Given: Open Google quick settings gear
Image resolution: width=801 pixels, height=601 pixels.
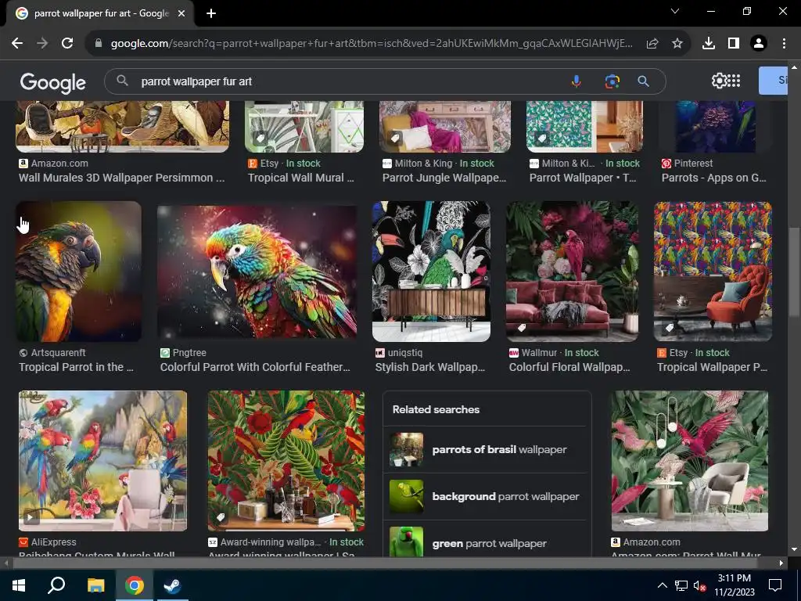Looking at the screenshot, I should pyautogui.click(x=719, y=81).
